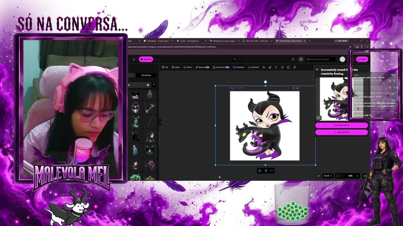
Task: Click Share file link button
Action: pyautogui.click(x=342, y=132)
